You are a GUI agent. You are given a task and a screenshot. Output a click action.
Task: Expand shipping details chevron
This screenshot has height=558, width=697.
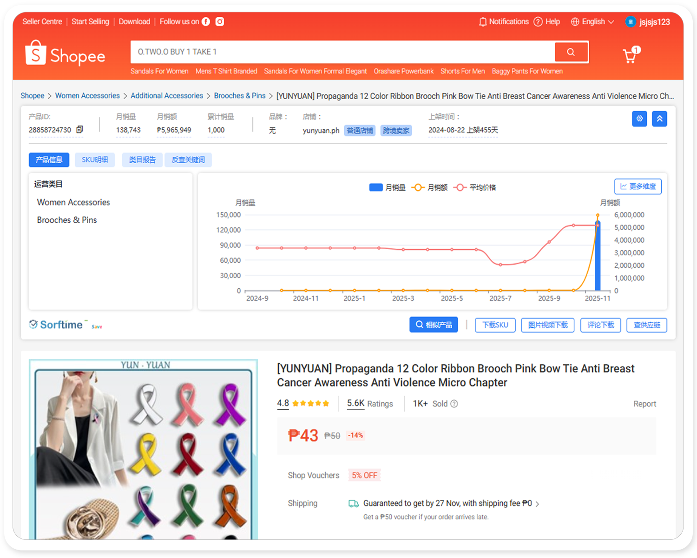[538, 504]
